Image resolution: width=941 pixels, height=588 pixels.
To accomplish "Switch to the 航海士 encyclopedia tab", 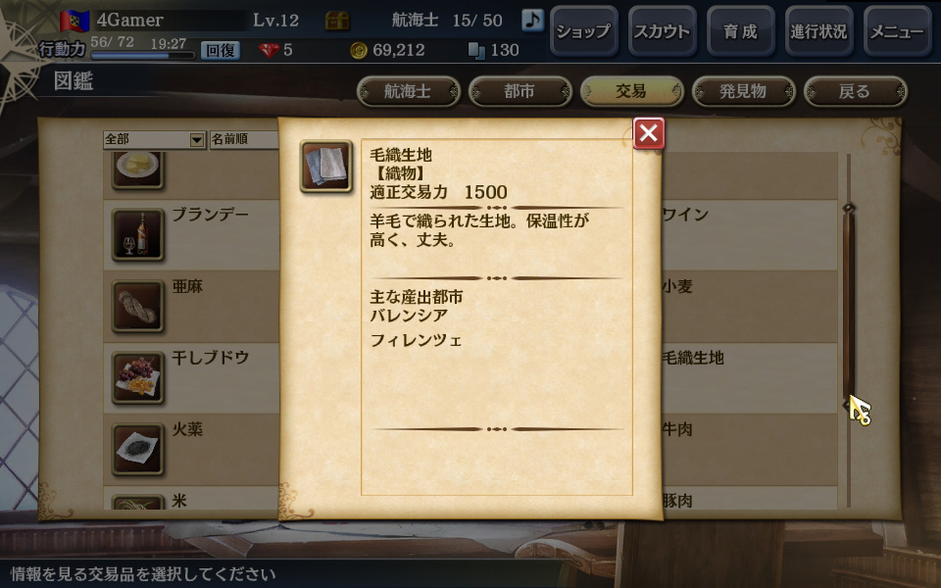I will [408, 92].
